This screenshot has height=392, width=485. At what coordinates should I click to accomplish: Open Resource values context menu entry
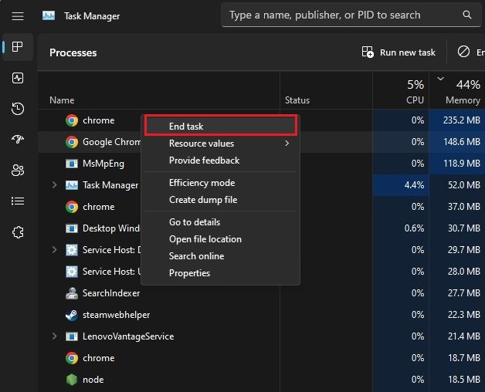[221, 144]
